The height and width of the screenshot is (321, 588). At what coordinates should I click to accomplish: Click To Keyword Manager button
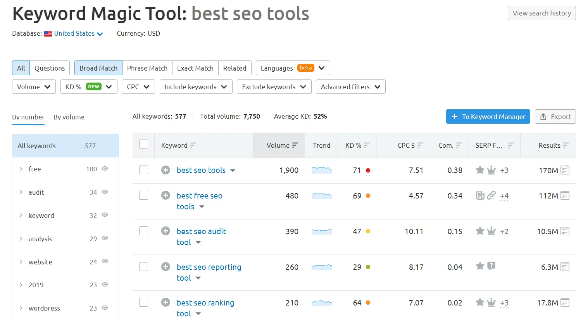[x=488, y=117]
